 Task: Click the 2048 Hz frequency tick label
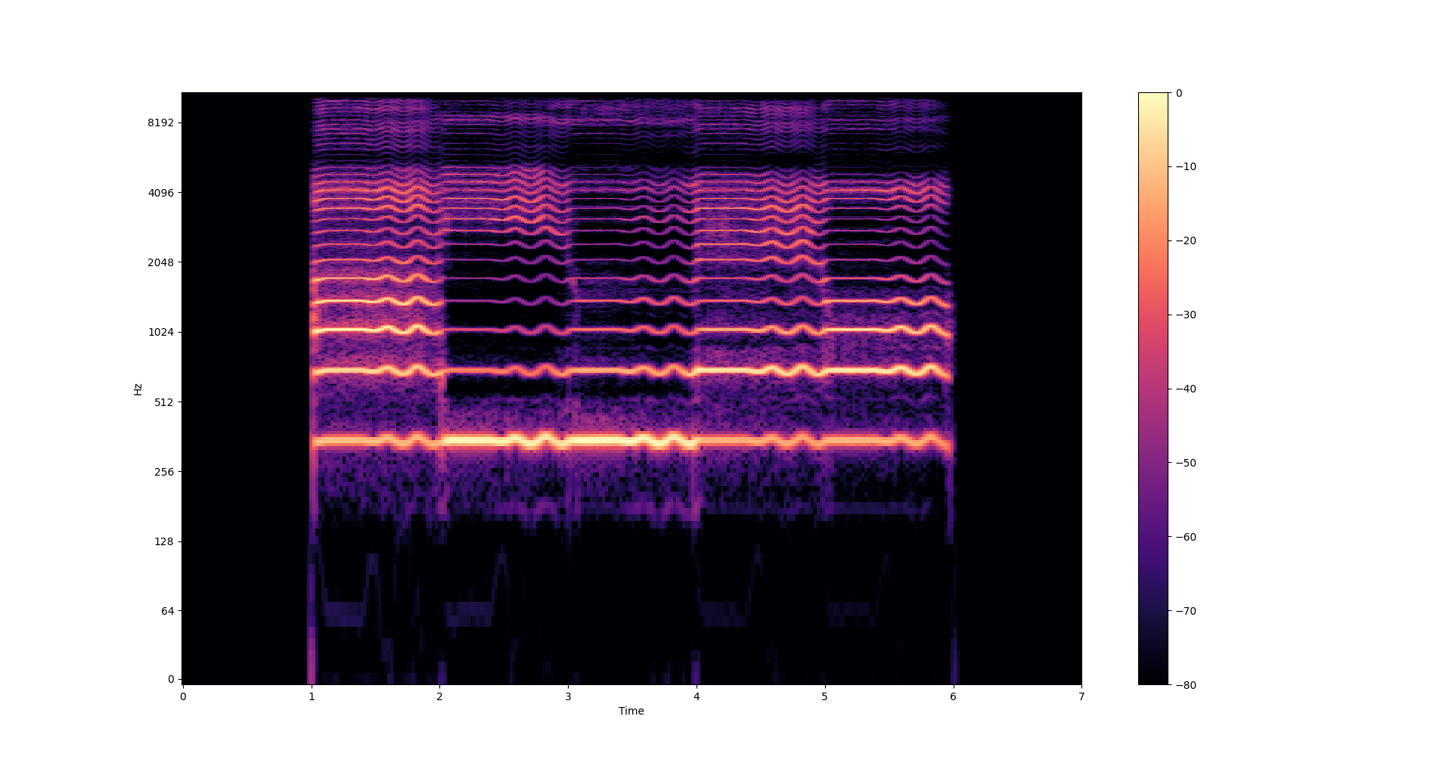pyautogui.click(x=160, y=262)
